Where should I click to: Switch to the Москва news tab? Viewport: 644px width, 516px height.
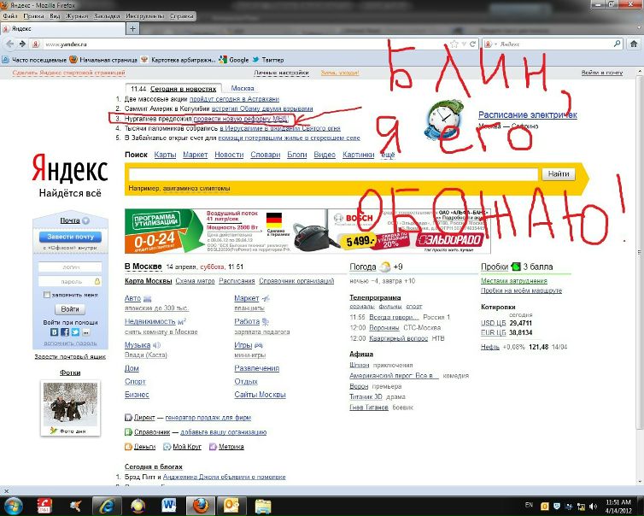click(x=243, y=89)
